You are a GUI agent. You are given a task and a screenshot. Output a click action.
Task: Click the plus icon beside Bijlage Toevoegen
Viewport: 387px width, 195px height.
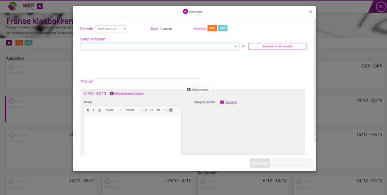click(222, 102)
